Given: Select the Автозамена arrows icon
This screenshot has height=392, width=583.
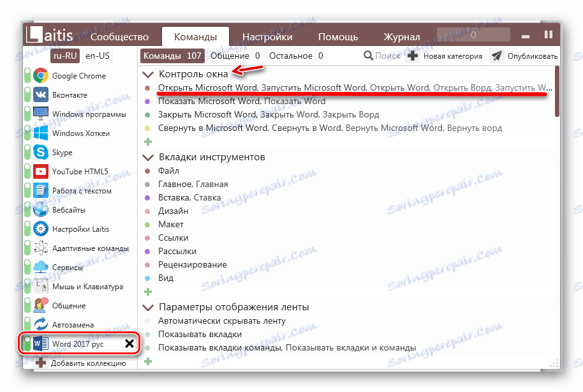Looking at the screenshot, I should click(x=41, y=324).
